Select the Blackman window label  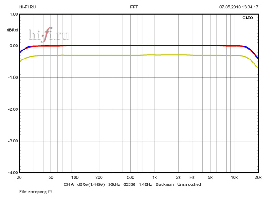pos(164,184)
